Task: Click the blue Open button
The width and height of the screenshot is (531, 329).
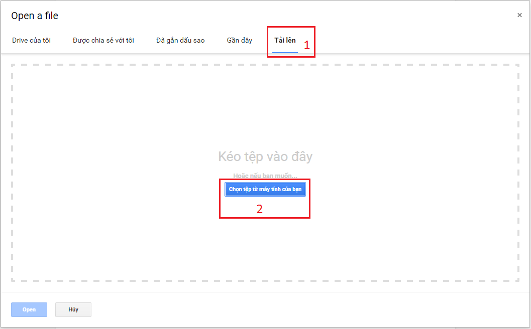Action: (29, 309)
